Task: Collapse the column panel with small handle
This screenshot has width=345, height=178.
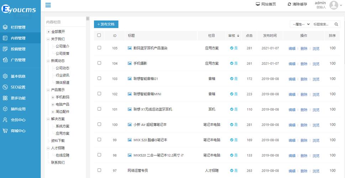Action: (88, 19)
